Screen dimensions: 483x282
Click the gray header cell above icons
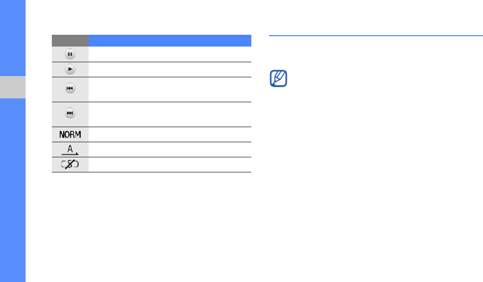tap(70, 39)
